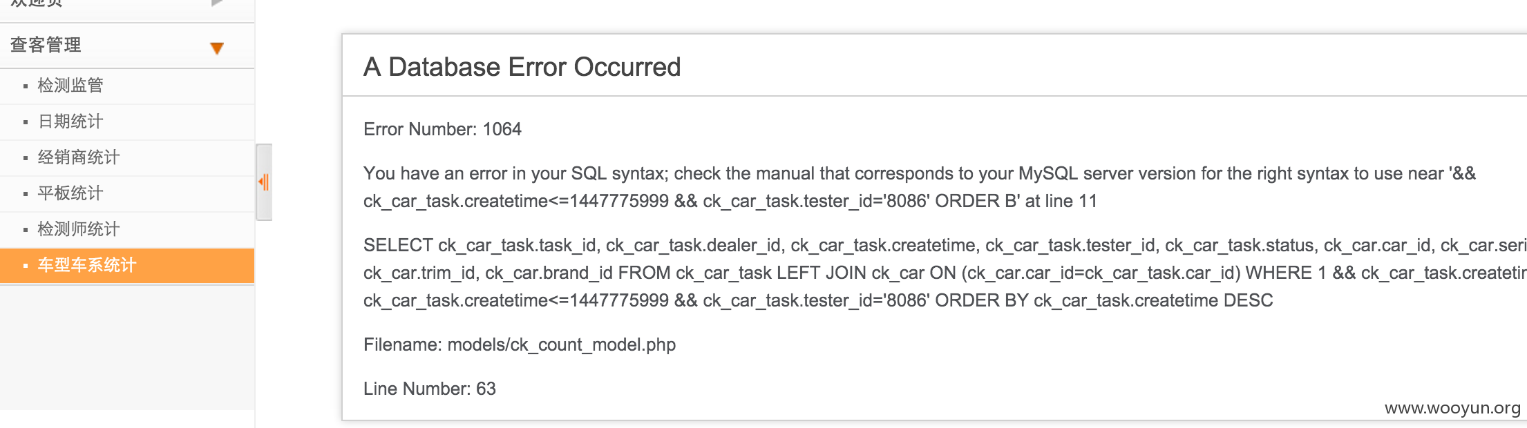The height and width of the screenshot is (428, 1527).
Task: Expand the partially visible top section arrow
Action: (217, 3)
